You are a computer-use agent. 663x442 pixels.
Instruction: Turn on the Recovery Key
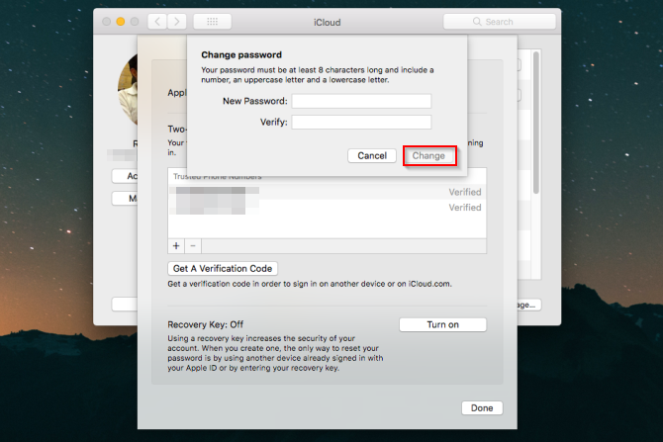pyautogui.click(x=442, y=324)
